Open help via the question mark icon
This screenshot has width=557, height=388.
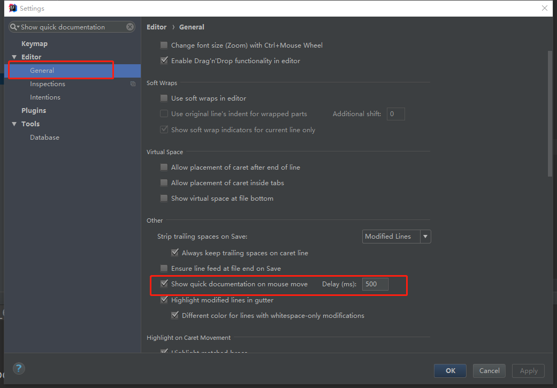coord(19,368)
